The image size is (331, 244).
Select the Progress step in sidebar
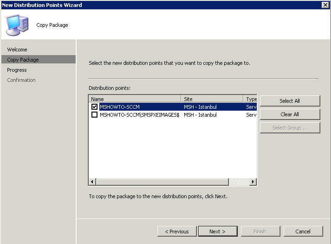[17, 70]
